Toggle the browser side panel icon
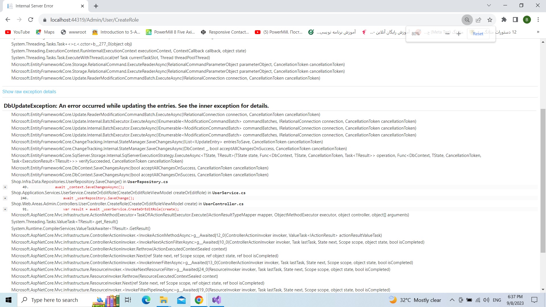 515,20
